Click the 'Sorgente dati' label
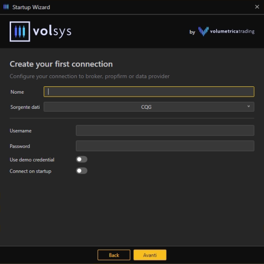The height and width of the screenshot is (264, 264). [x=25, y=107]
